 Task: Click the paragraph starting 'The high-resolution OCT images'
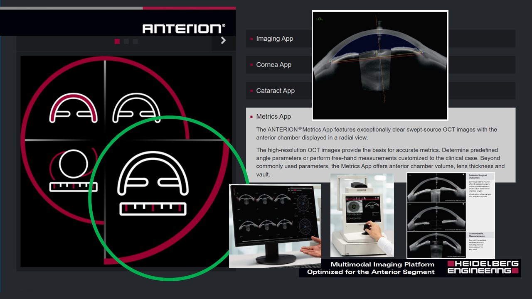[380, 162]
